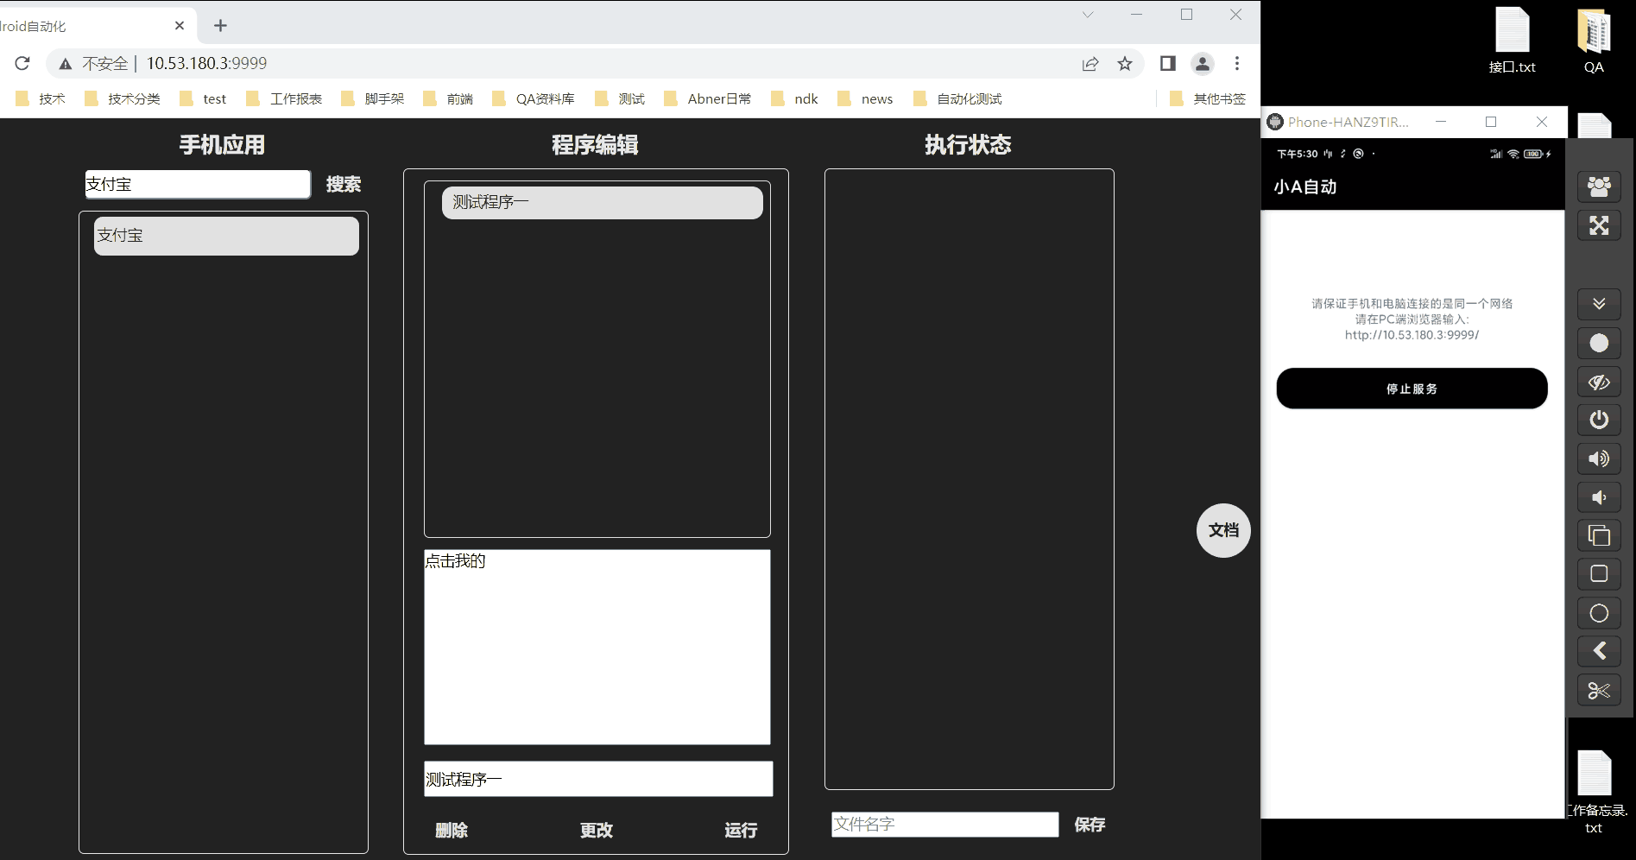
Task: Expand notifications with double-chevron icon
Action: tap(1599, 304)
